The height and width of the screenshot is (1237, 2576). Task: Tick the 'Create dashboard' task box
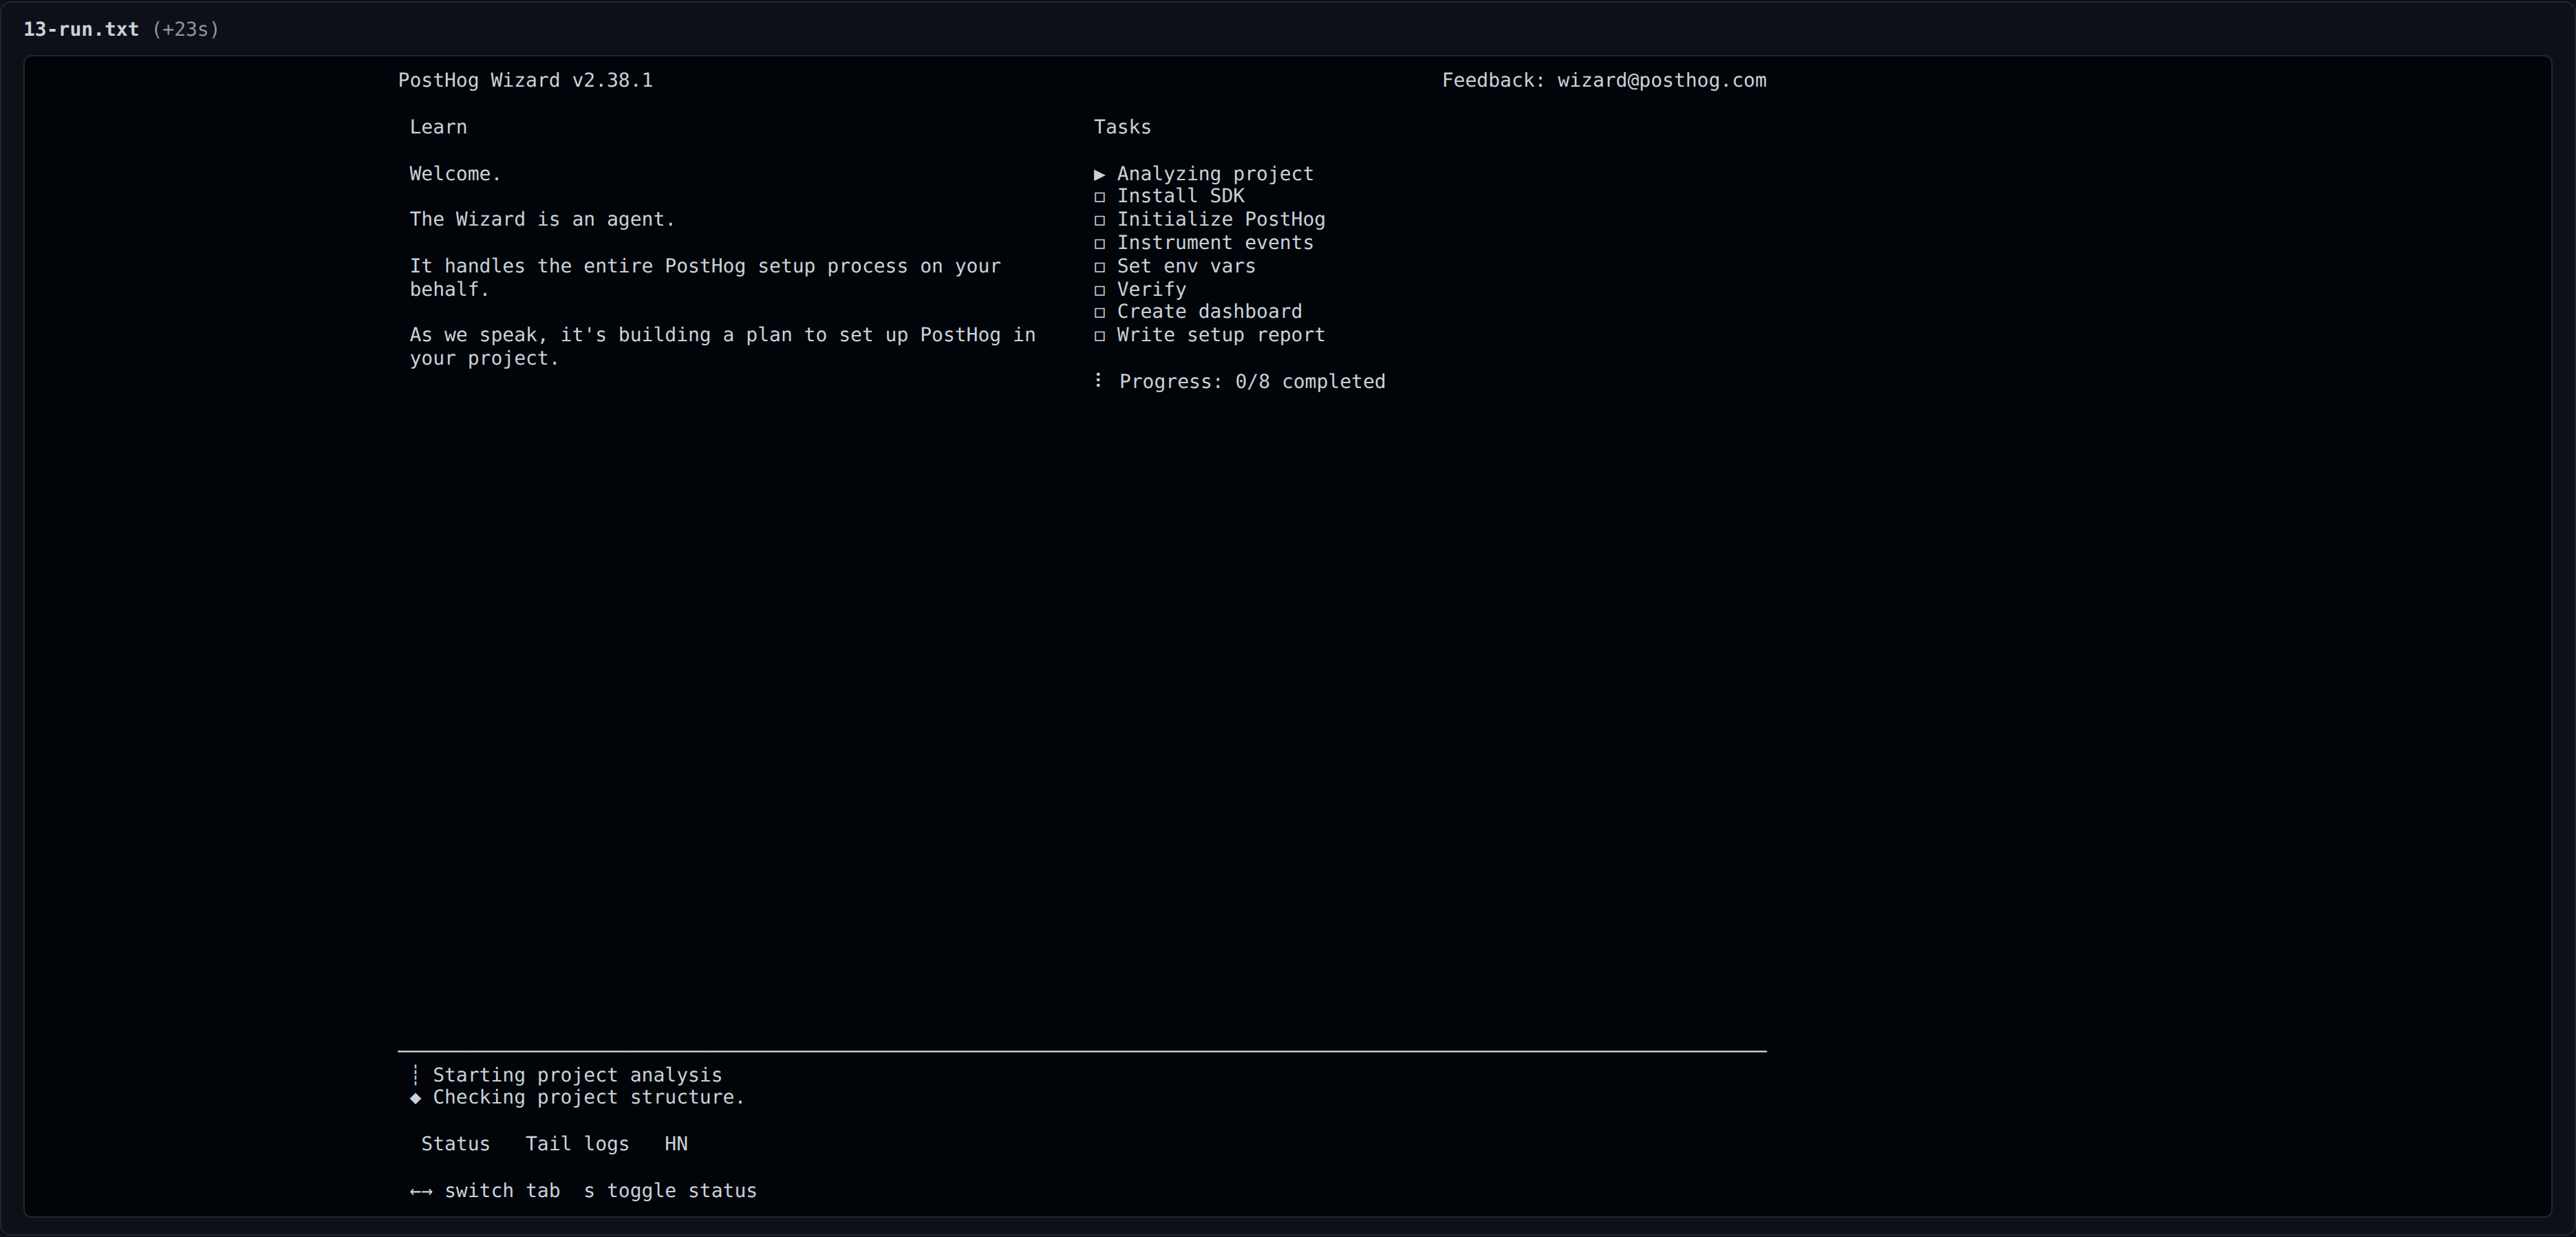click(x=1099, y=312)
